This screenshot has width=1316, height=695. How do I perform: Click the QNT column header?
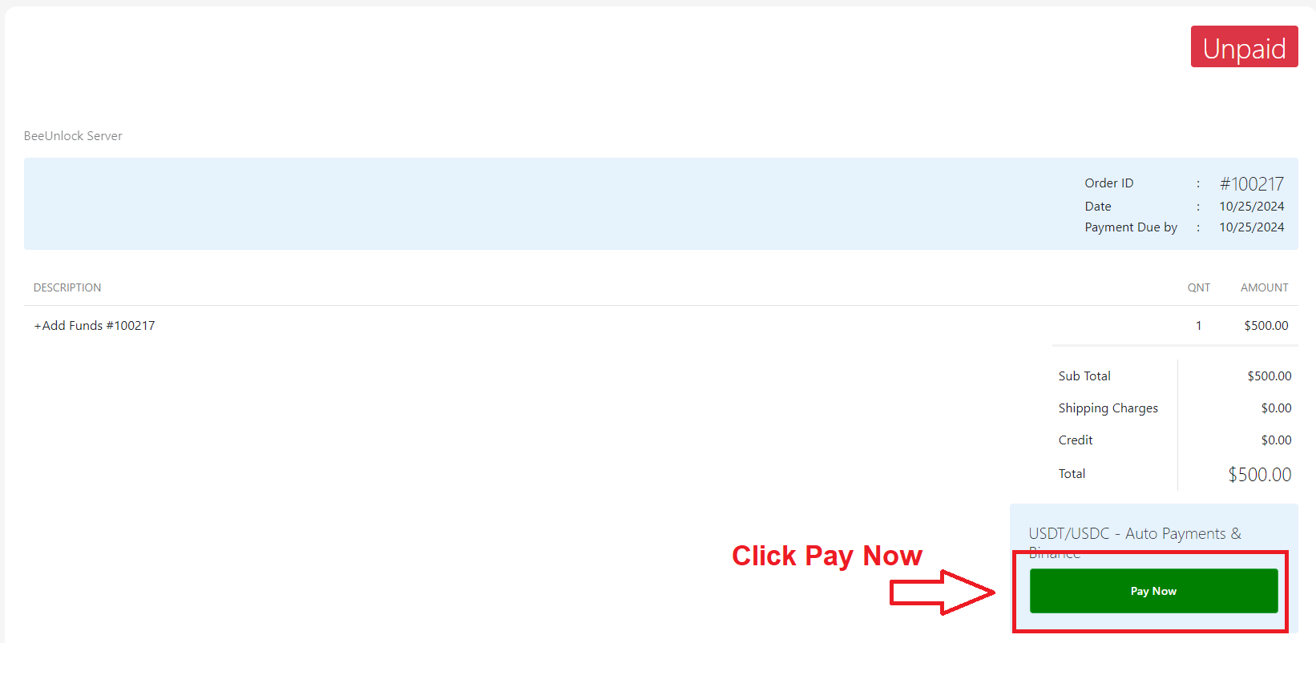tap(1199, 287)
